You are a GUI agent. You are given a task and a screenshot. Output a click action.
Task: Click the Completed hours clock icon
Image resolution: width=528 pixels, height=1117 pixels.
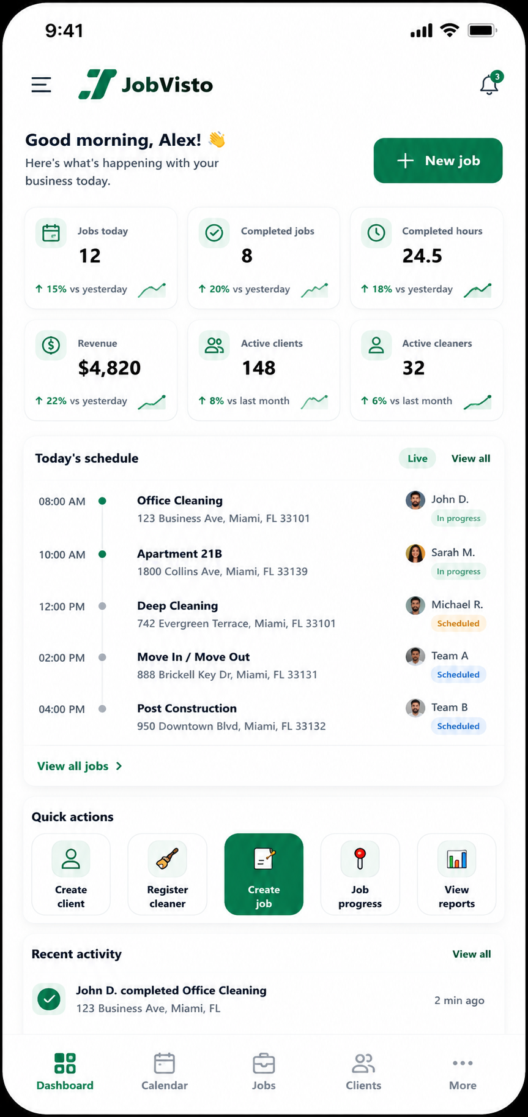(x=376, y=233)
